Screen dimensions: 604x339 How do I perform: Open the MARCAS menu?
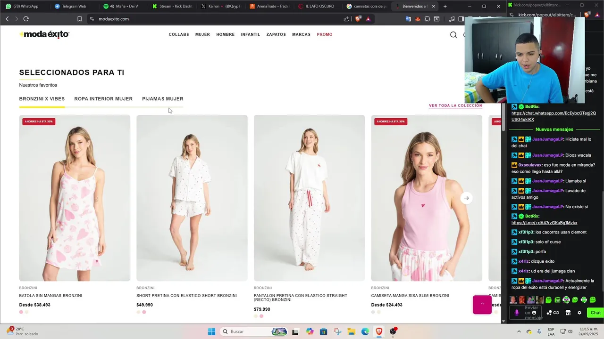301,34
